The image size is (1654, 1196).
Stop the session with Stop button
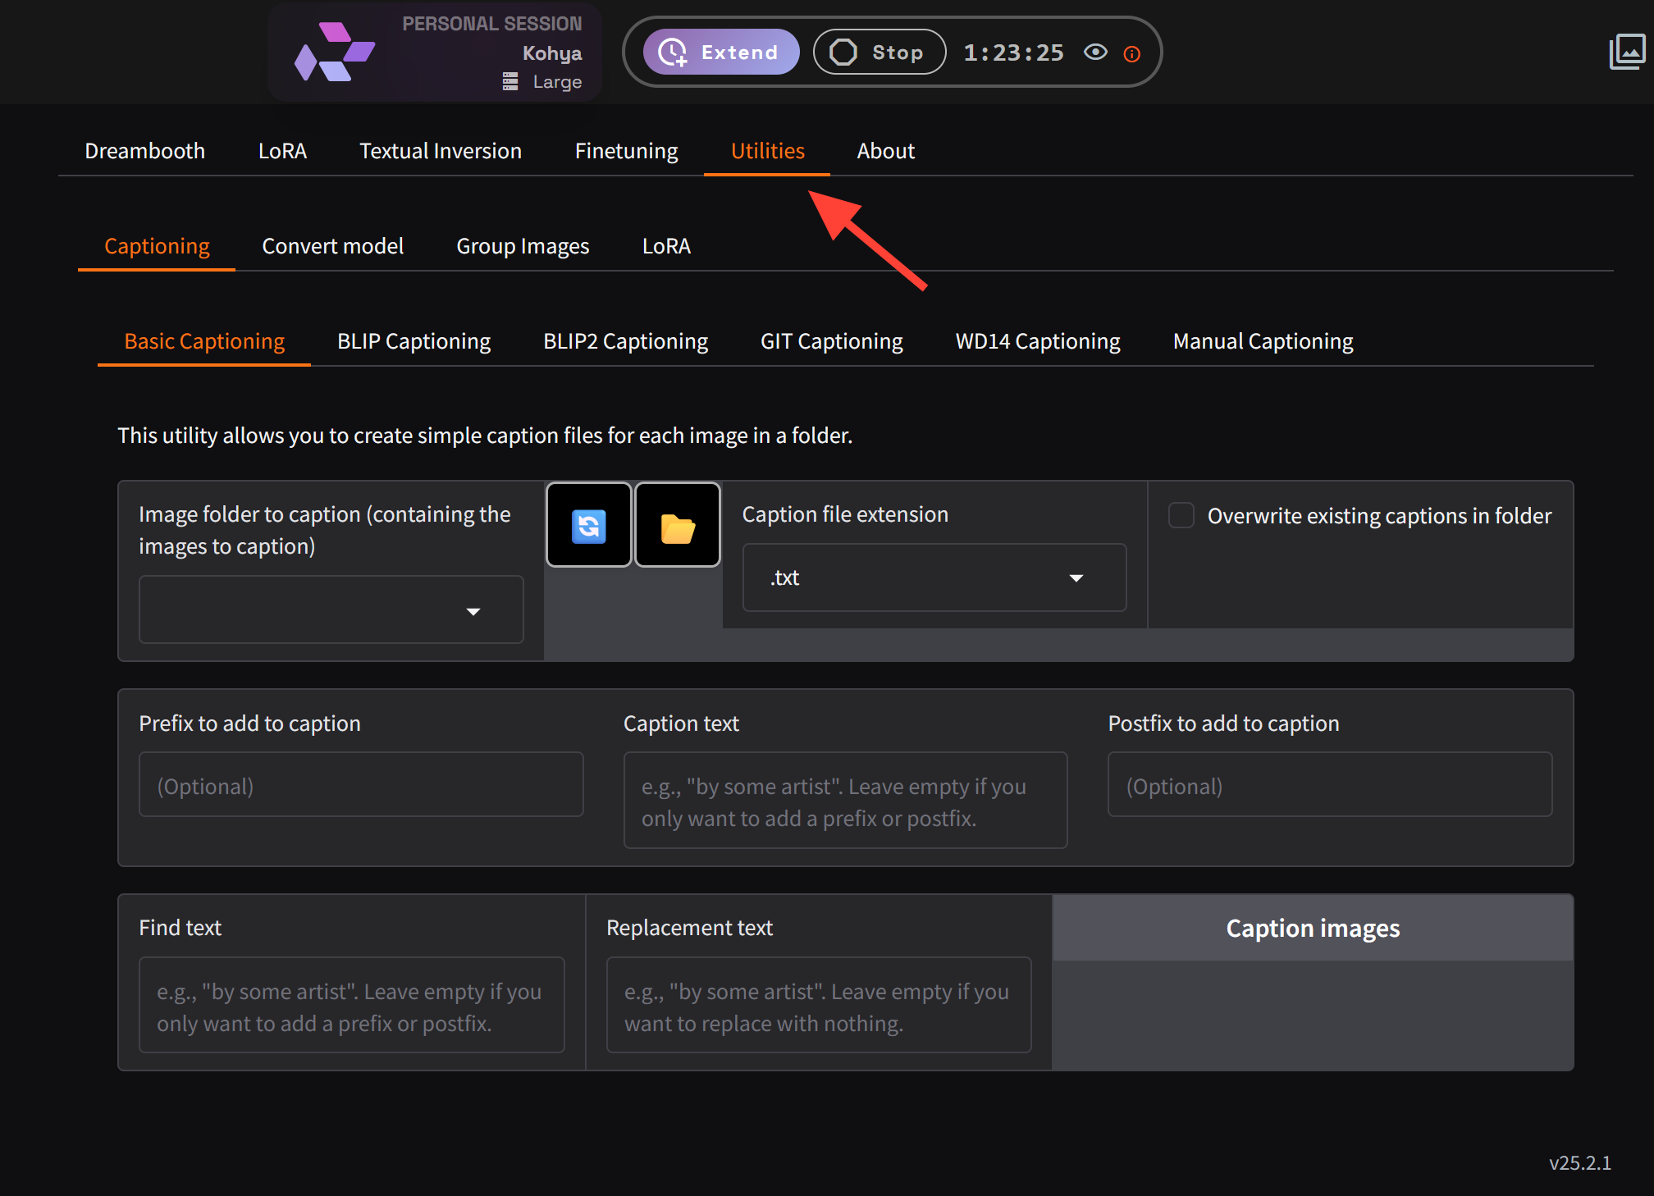pyautogui.click(x=879, y=52)
